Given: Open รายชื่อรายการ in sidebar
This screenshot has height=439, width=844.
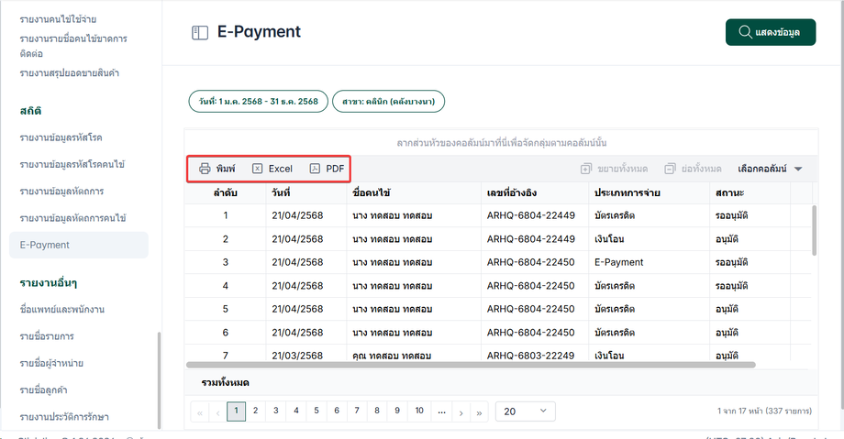Looking at the screenshot, I should pyautogui.click(x=47, y=336).
